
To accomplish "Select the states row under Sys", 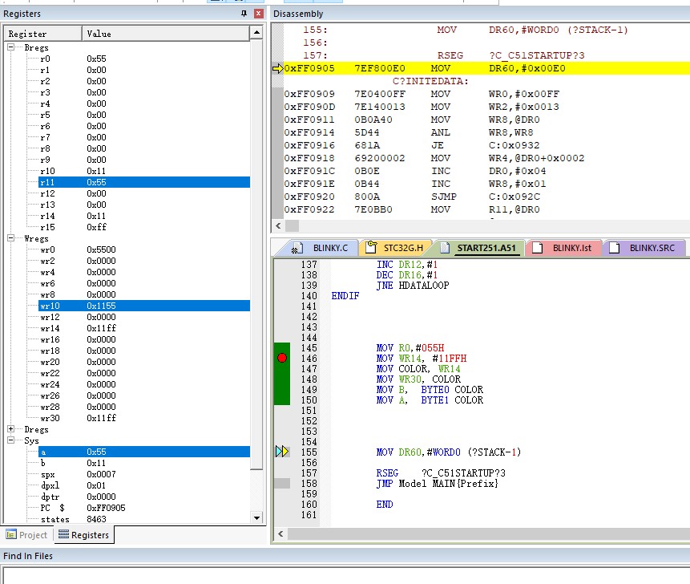I will pyautogui.click(x=55, y=519).
